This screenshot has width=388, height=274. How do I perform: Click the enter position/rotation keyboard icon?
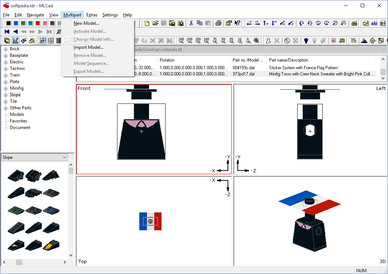click(354, 23)
